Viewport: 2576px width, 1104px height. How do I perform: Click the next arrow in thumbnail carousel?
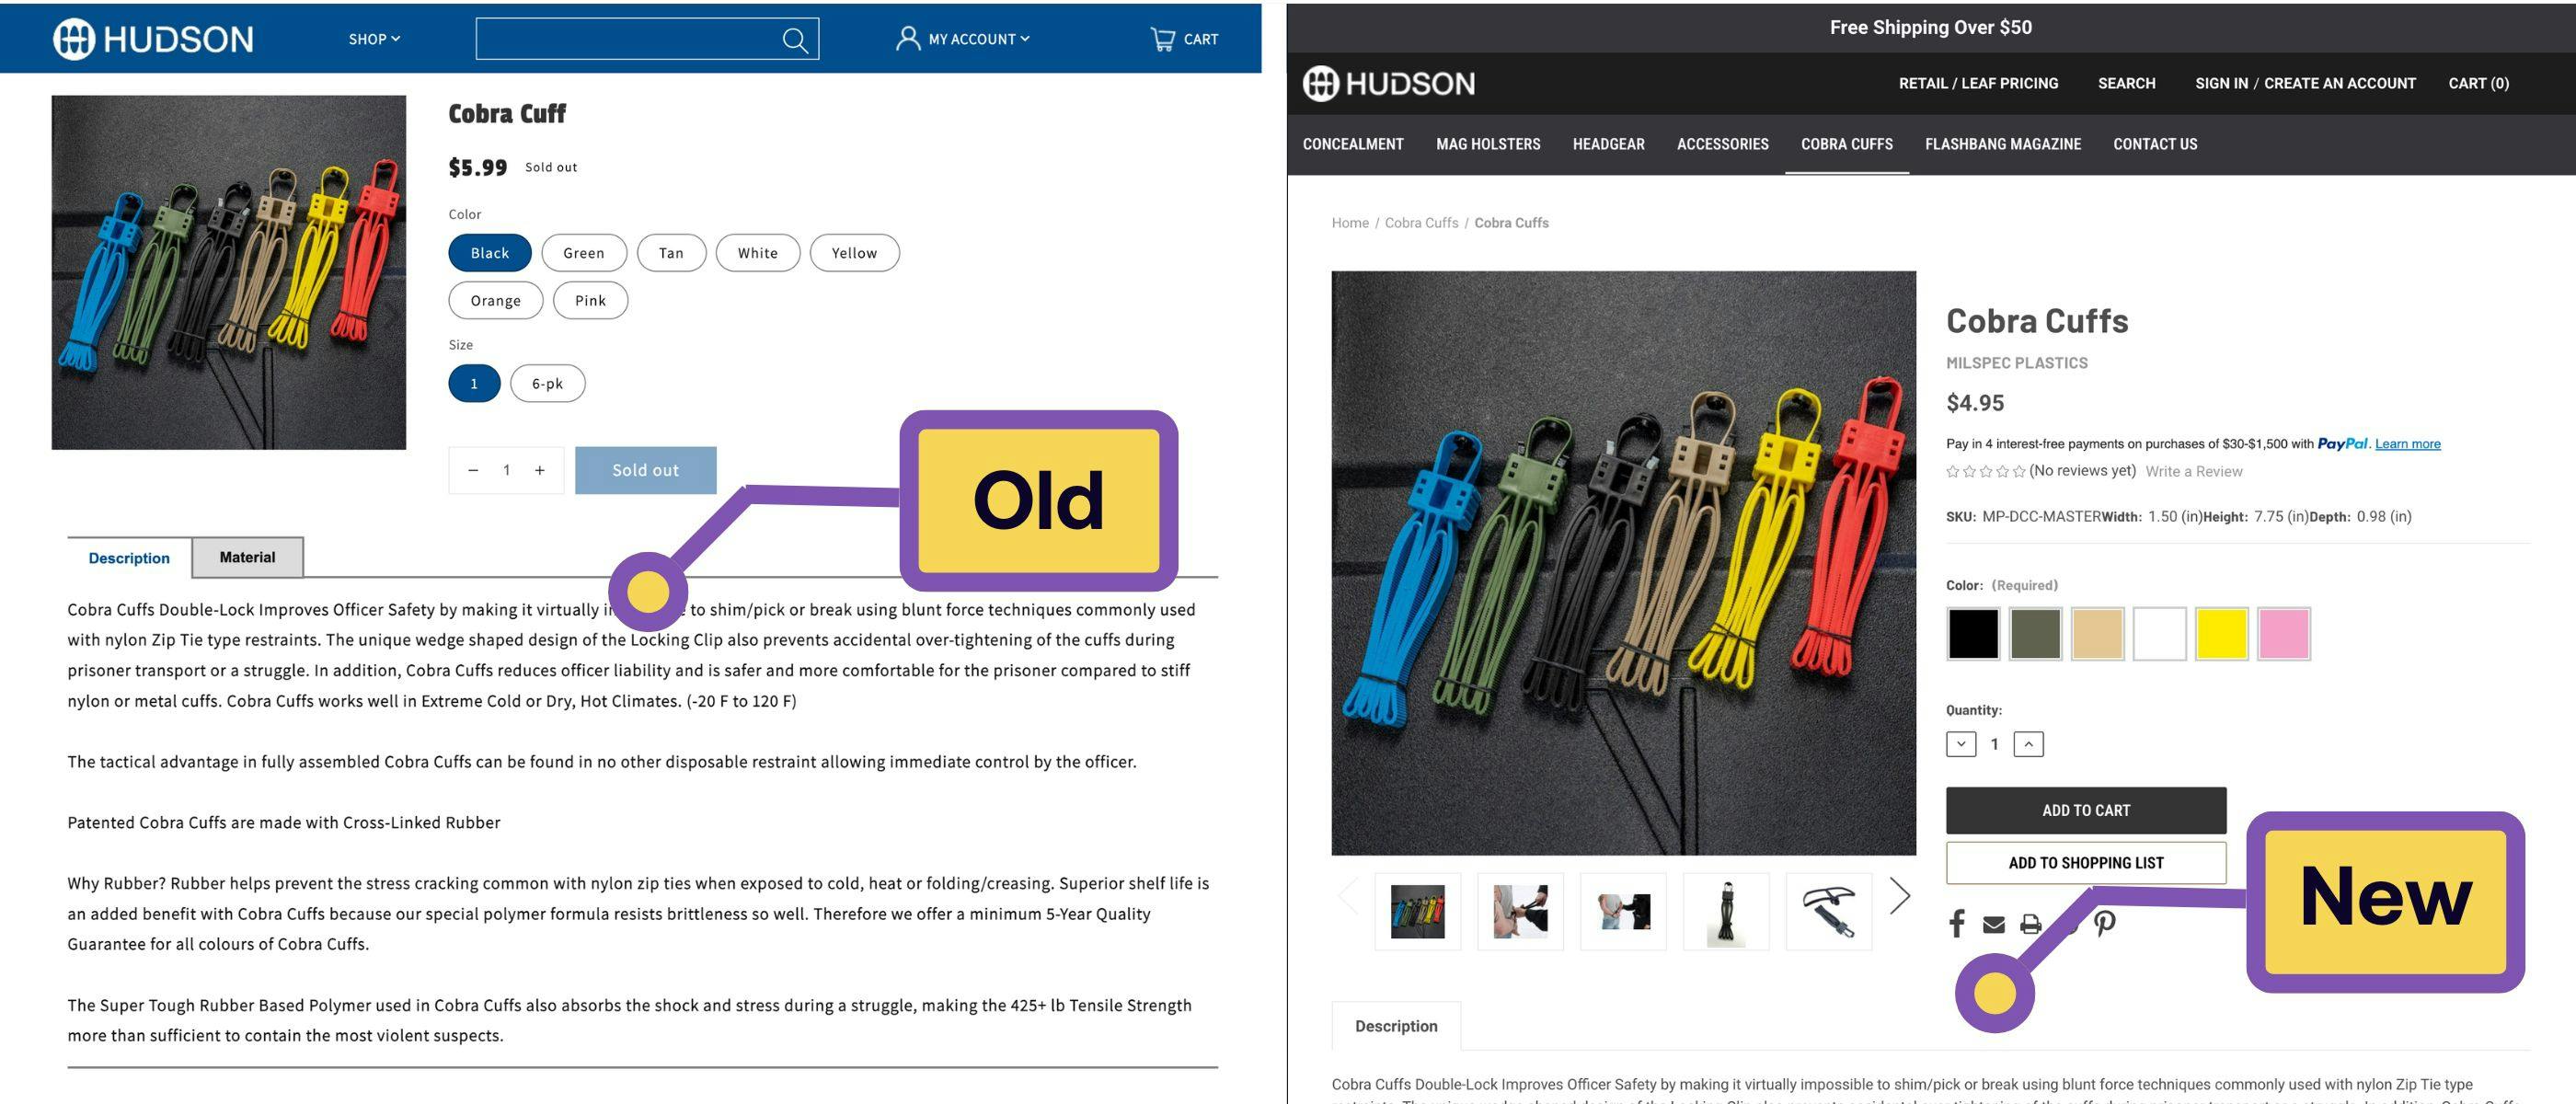point(1899,895)
